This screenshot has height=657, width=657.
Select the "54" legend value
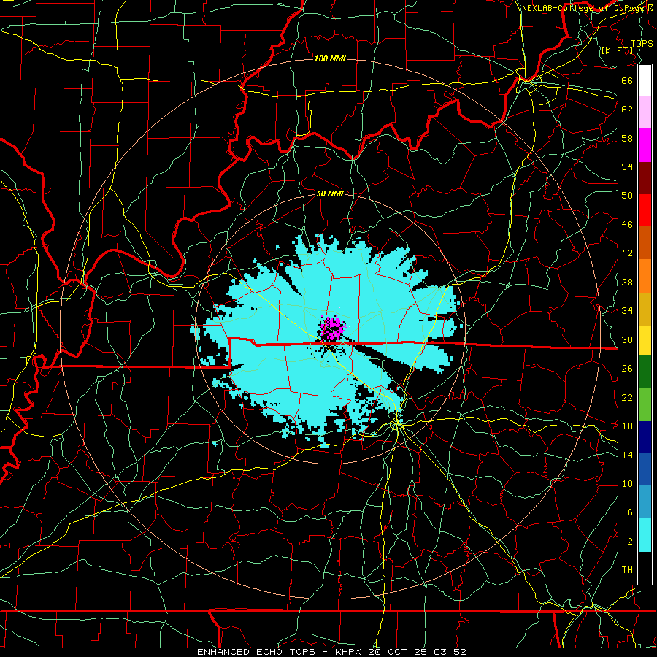click(x=627, y=166)
